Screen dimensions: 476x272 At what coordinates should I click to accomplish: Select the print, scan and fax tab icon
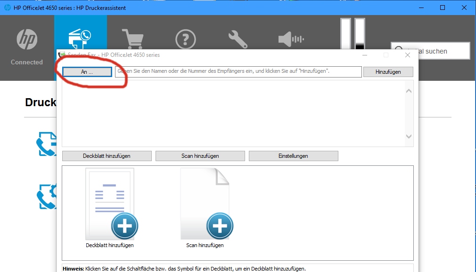click(80, 39)
